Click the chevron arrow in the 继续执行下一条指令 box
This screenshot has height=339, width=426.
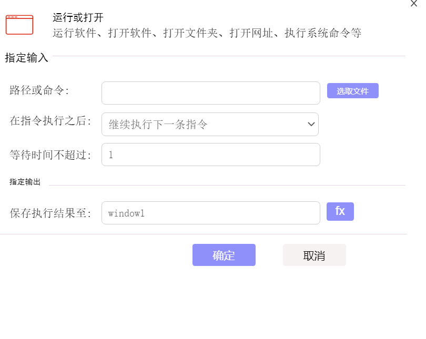click(x=311, y=125)
